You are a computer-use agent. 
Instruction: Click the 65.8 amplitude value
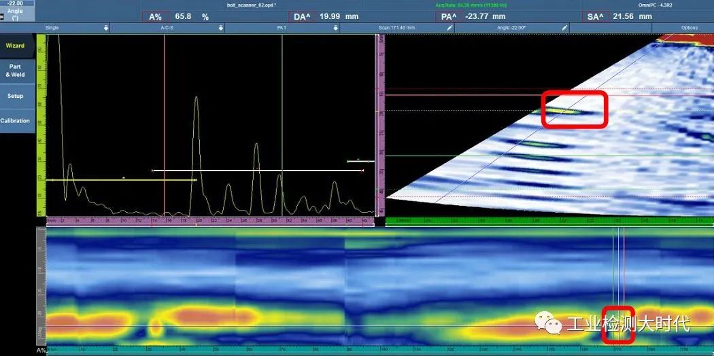pos(183,16)
